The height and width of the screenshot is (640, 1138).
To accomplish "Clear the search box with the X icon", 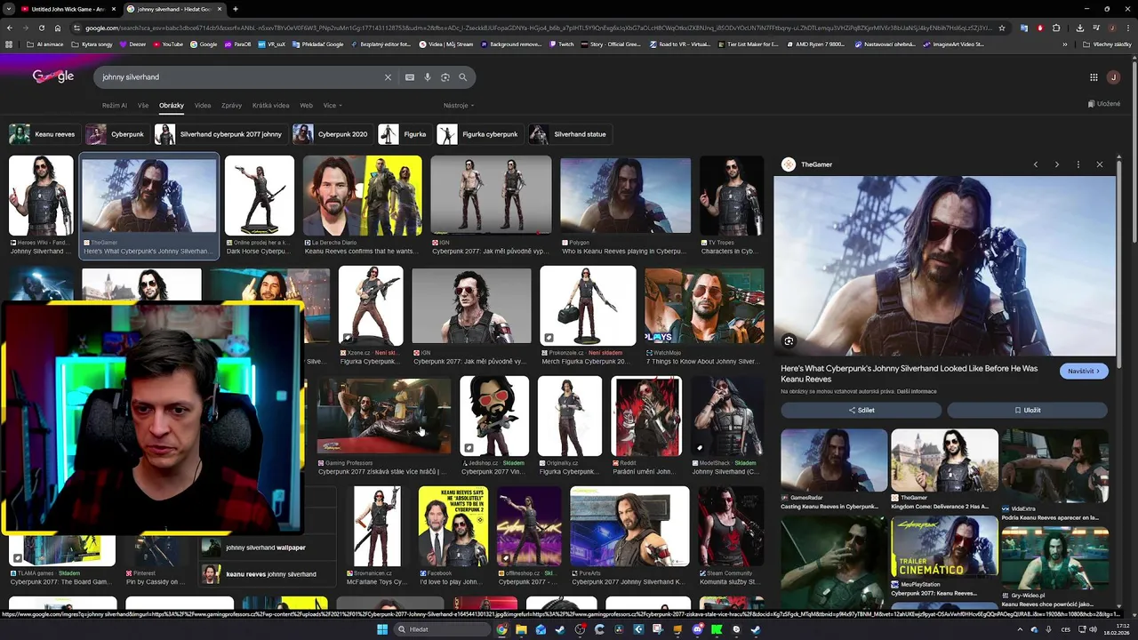I will (388, 77).
